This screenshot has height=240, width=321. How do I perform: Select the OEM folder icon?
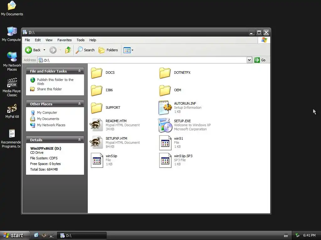[x=165, y=90]
